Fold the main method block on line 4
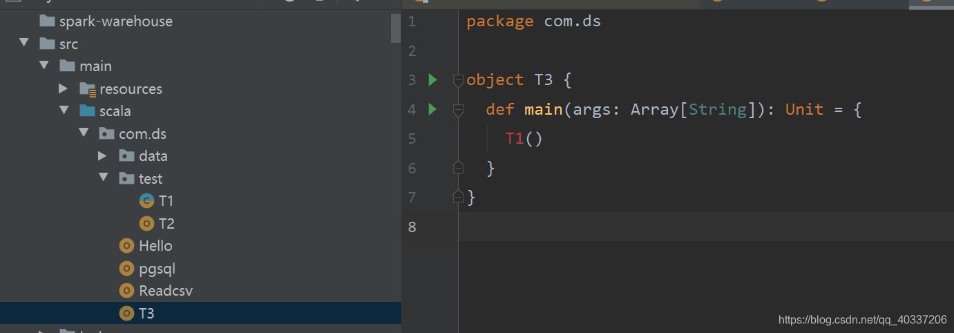Image resolution: width=954 pixels, height=333 pixels. (458, 110)
